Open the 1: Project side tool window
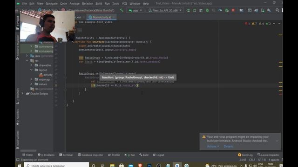This screenshot has width=298, height=167. 18,23
